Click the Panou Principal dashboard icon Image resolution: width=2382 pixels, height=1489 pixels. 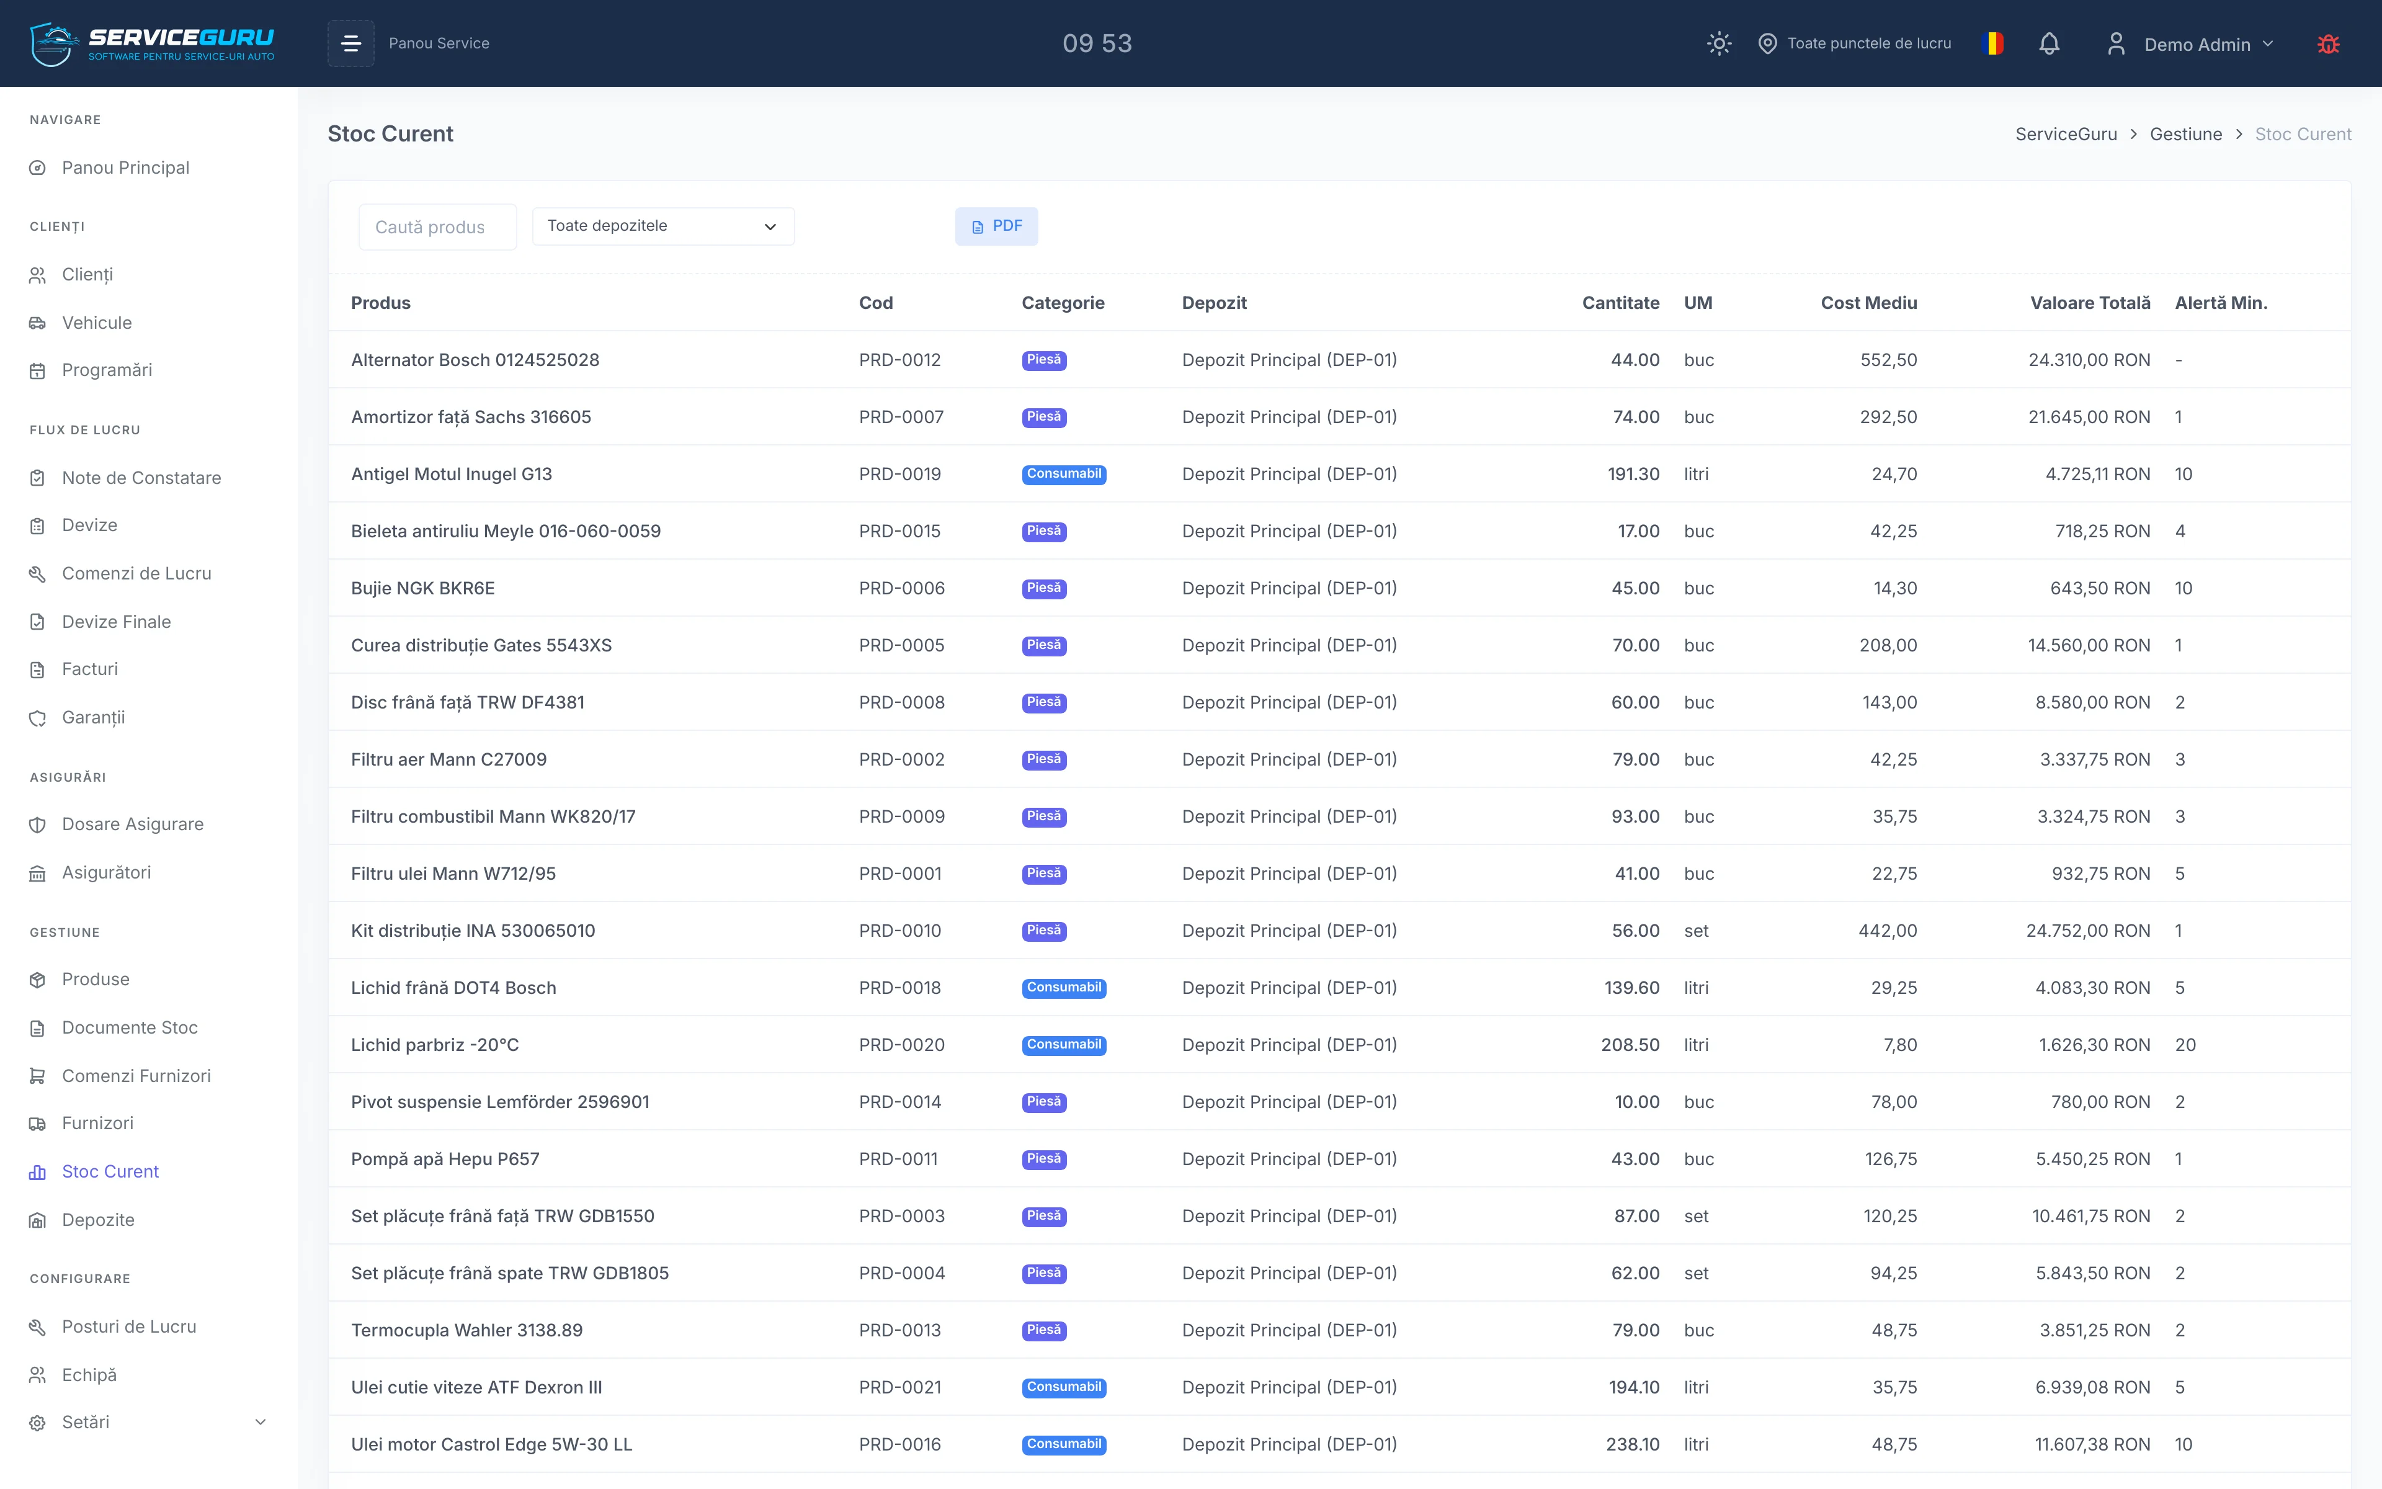pos(37,168)
